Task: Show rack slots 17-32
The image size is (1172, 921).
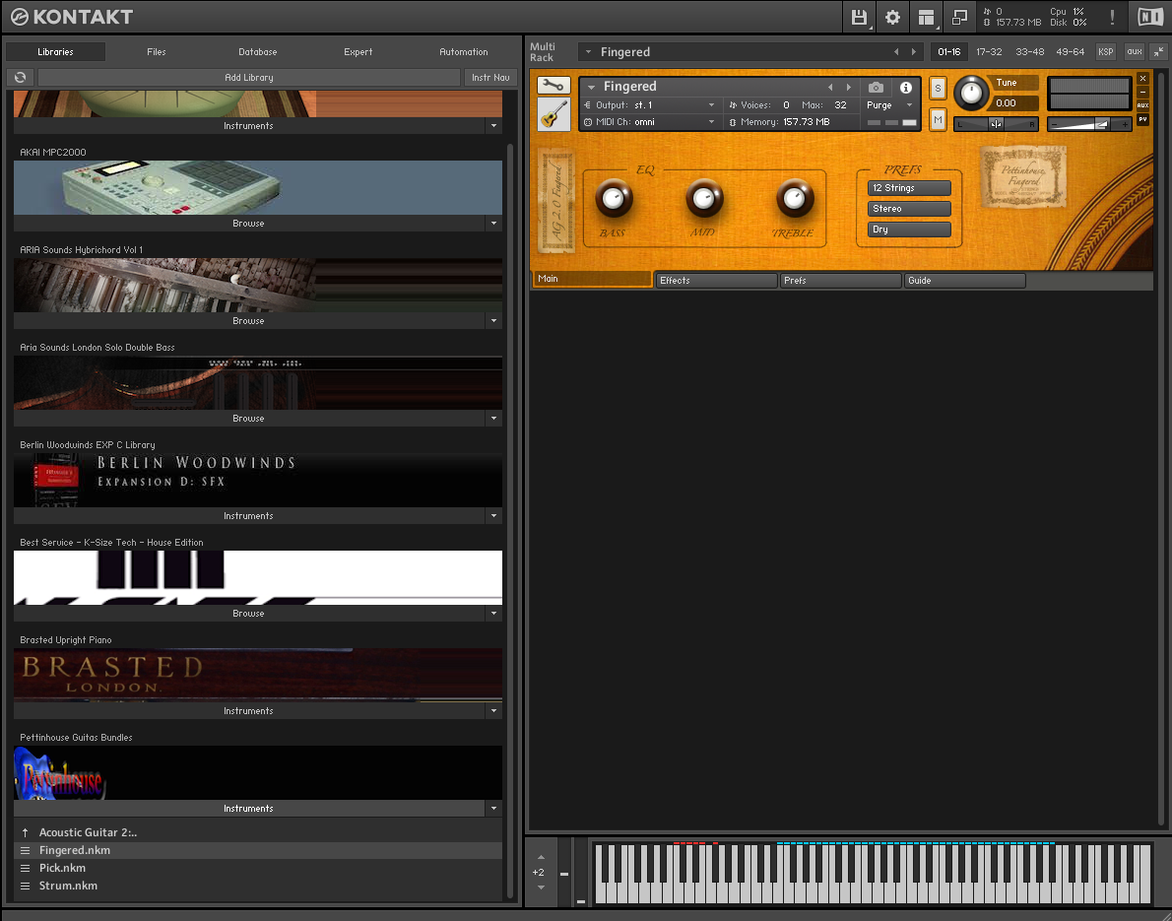Action: point(989,51)
